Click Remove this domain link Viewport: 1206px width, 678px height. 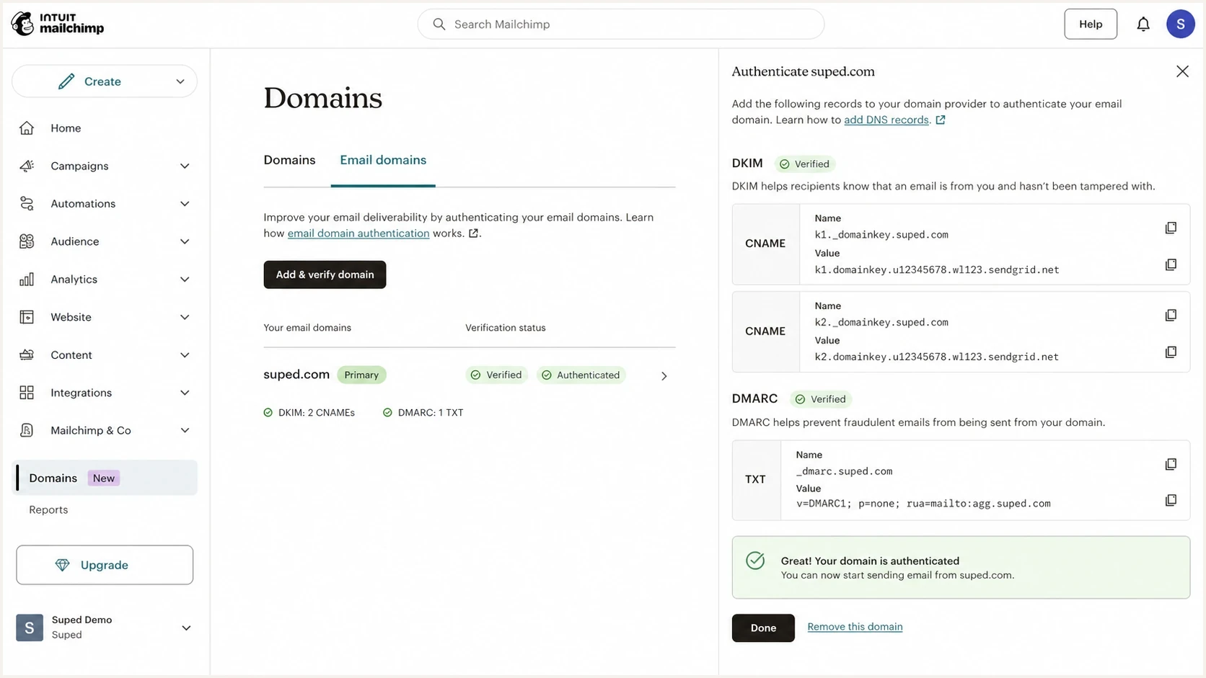pos(855,627)
